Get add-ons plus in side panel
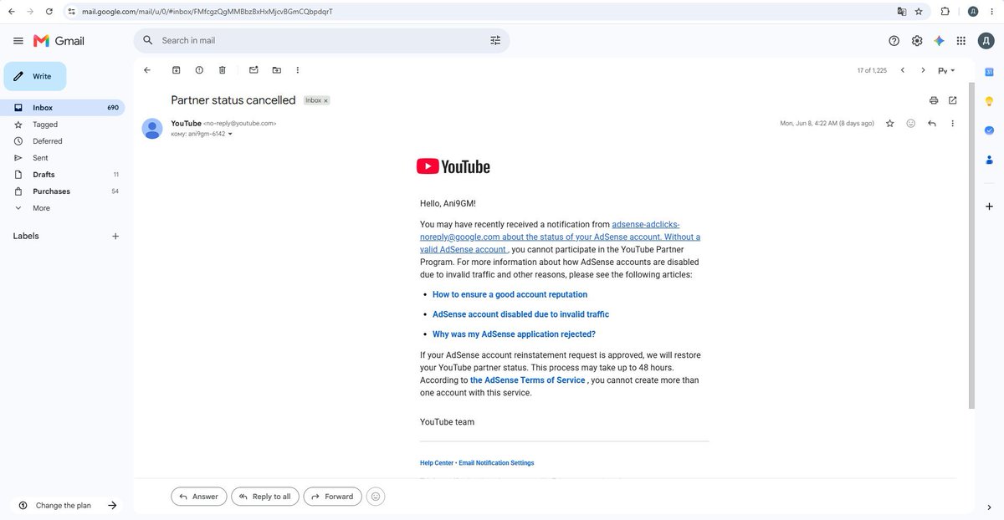Viewport: 1004px width, 520px height. click(989, 206)
